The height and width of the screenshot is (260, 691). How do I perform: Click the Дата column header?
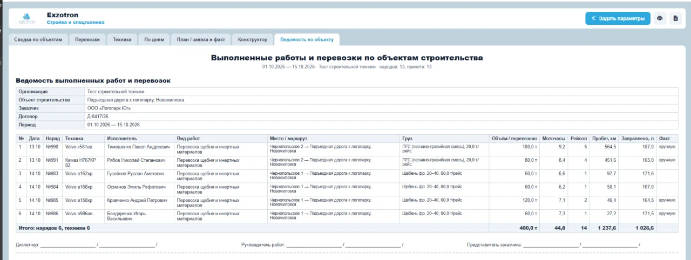[x=35, y=139]
